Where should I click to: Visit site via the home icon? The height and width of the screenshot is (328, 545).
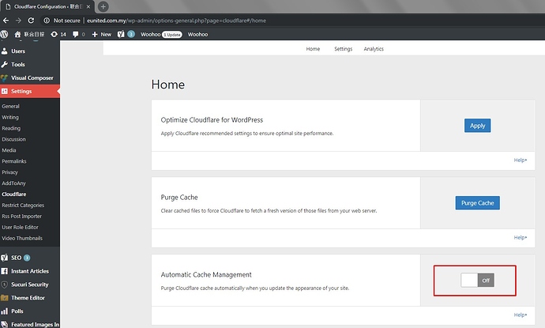tap(17, 34)
